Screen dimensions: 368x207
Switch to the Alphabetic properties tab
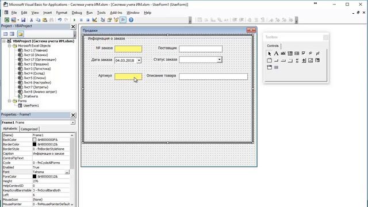(x=10, y=129)
